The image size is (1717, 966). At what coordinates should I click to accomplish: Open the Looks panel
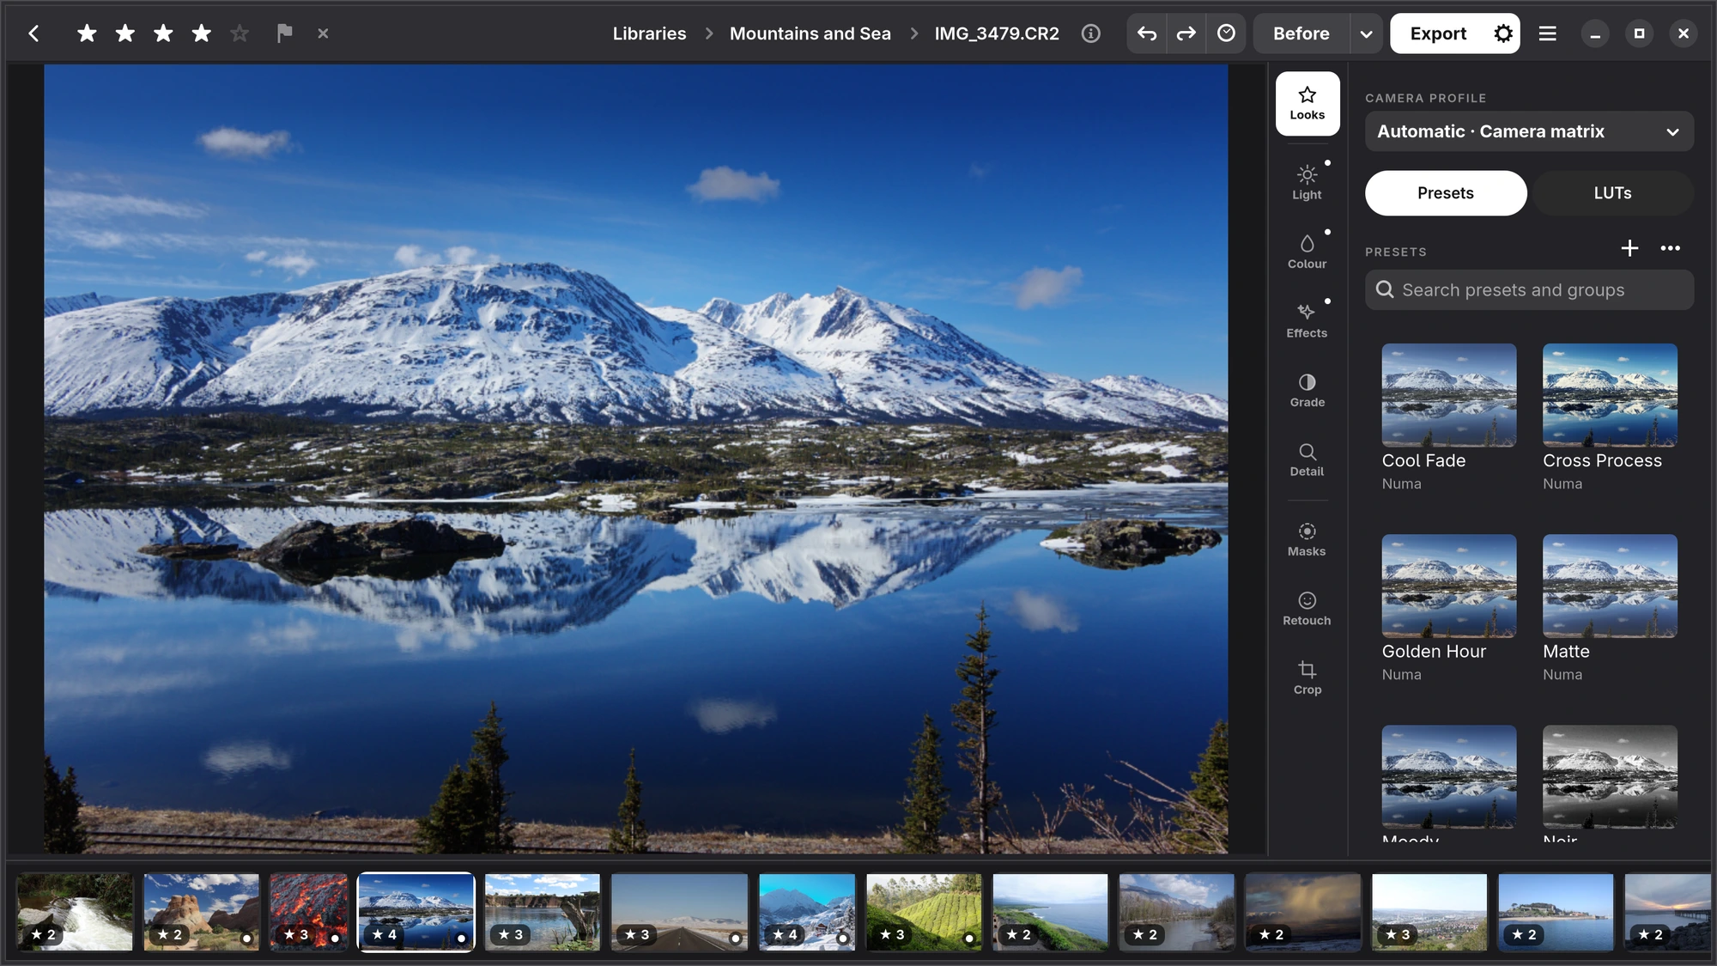tap(1307, 103)
